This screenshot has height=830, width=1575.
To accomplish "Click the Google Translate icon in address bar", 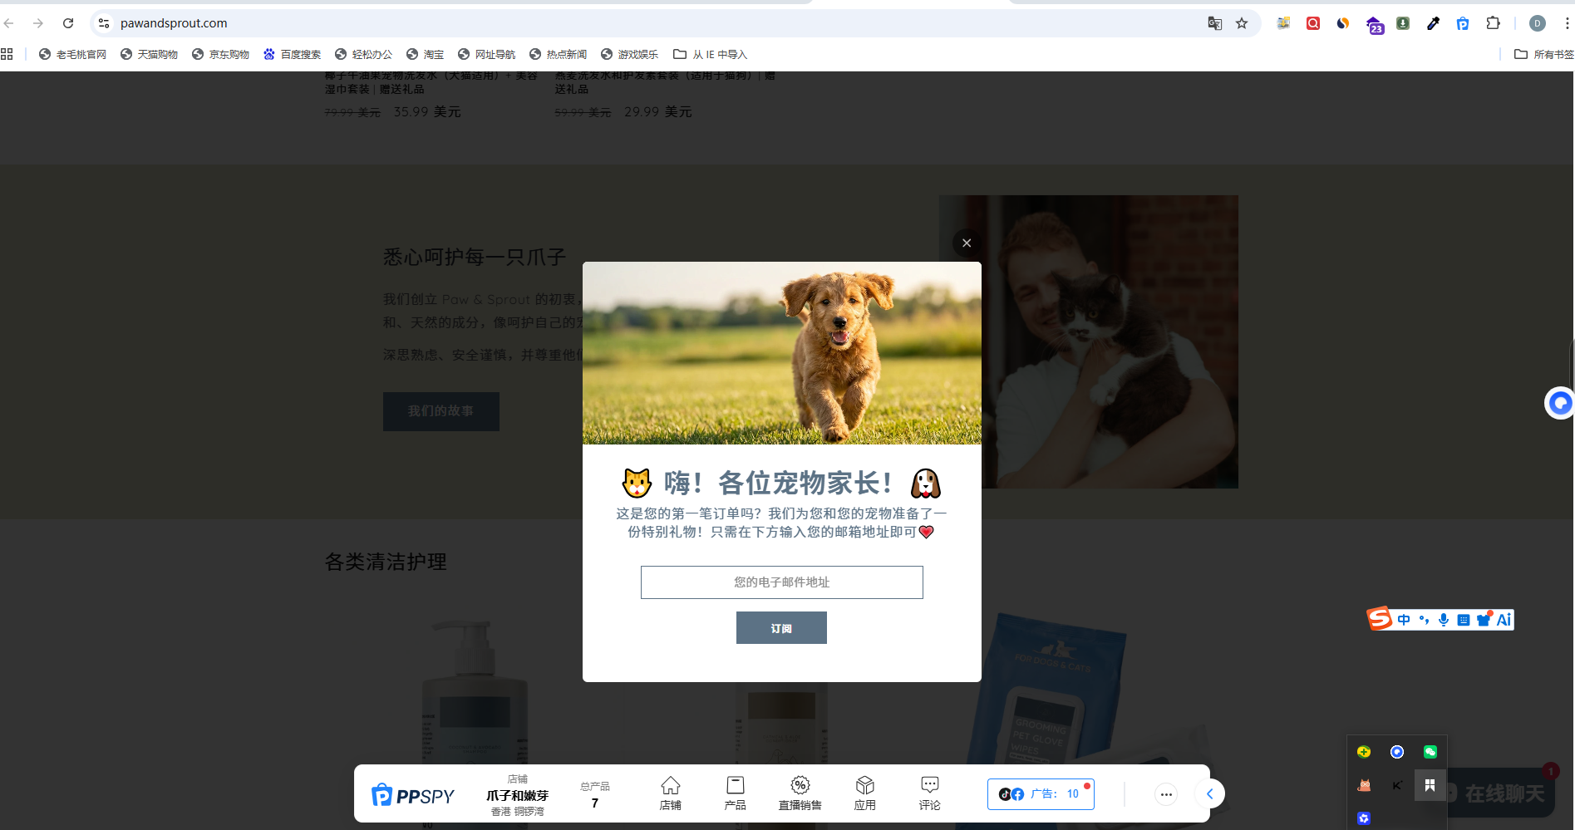I will pos(1214,23).
